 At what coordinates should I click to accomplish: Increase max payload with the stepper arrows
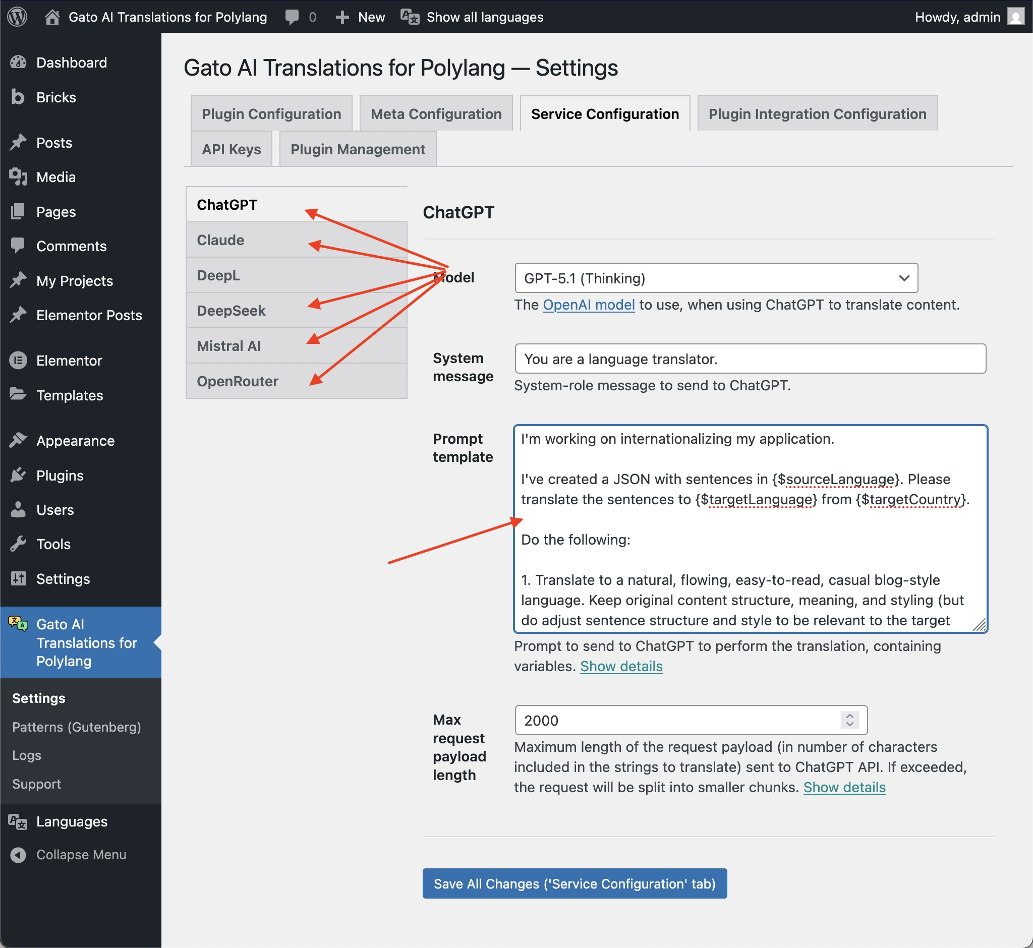(x=849, y=716)
